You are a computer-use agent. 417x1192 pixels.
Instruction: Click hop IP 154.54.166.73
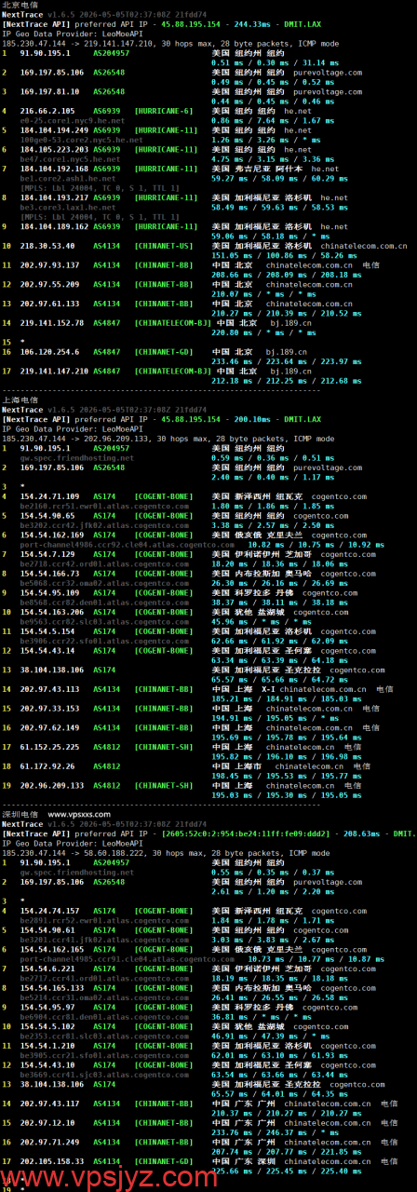(48, 574)
